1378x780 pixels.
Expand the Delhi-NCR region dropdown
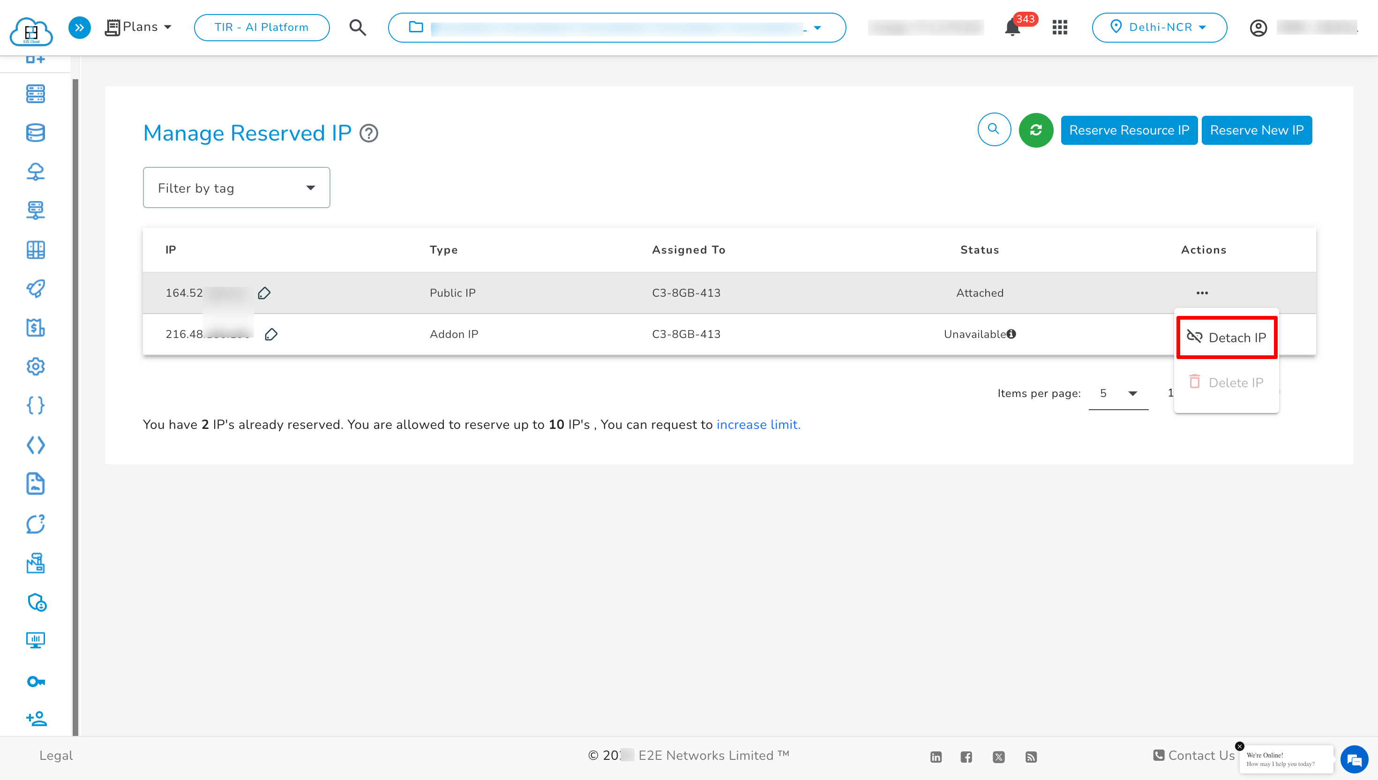point(1159,27)
